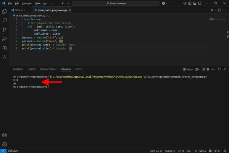The height and width of the screenshot is (153, 229).
Task: Switch to the OUTPUT panel tab
Action: 32,69
